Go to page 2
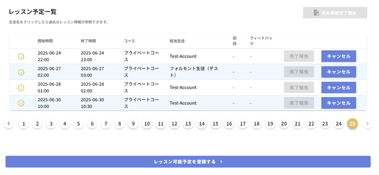Image resolution: width=379 pixels, height=175 pixels. pyautogui.click(x=37, y=124)
